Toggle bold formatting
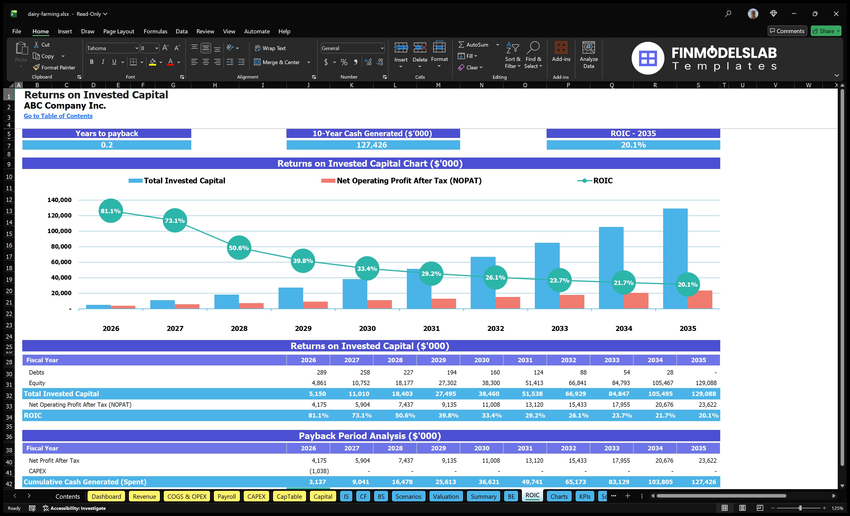 91,62
